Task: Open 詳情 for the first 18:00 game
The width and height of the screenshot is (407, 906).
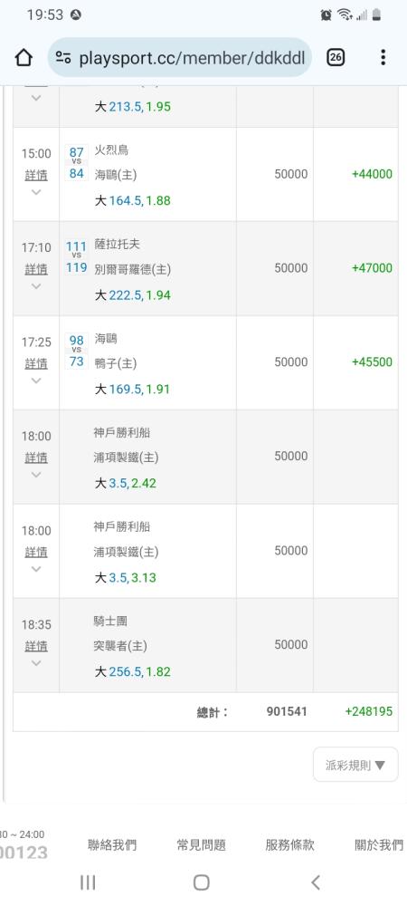Action: point(36,458)
